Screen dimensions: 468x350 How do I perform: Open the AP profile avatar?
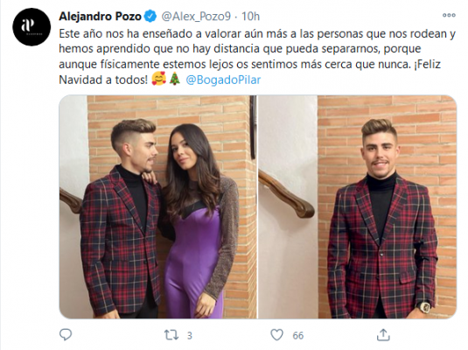tap(31, 27)
